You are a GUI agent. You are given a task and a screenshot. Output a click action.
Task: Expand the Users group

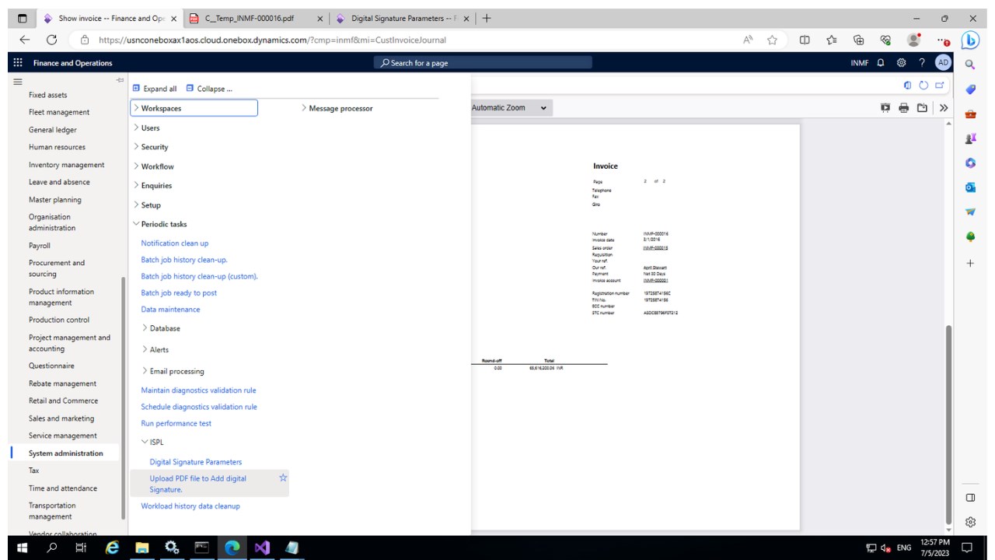pyautogui.click(x=146, y=128)
